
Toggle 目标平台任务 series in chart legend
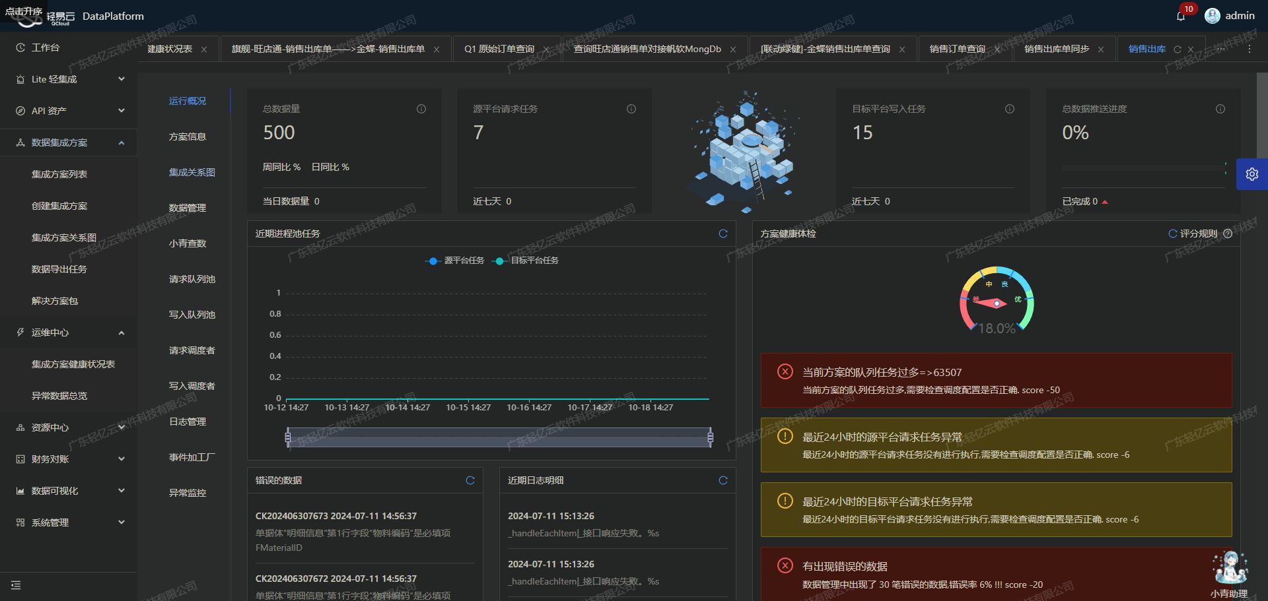[x=526, y=261]
